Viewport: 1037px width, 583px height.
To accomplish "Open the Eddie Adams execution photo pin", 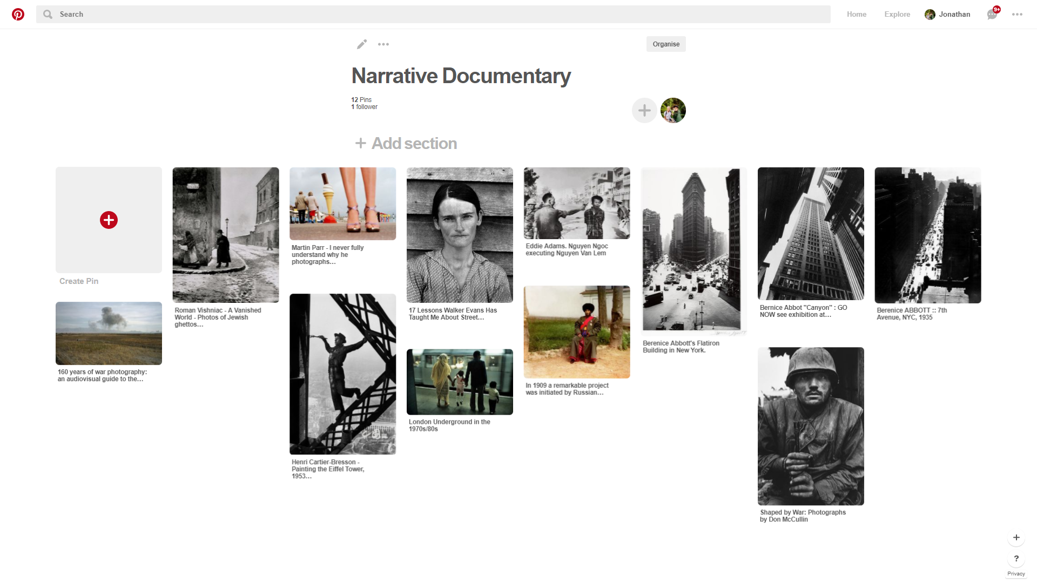I will (577, 203).
